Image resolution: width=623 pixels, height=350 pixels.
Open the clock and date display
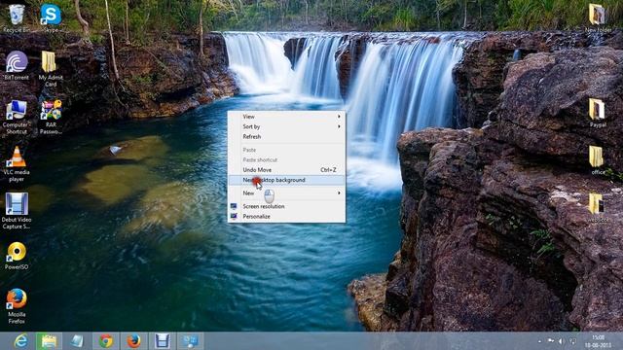pos(598,341)
